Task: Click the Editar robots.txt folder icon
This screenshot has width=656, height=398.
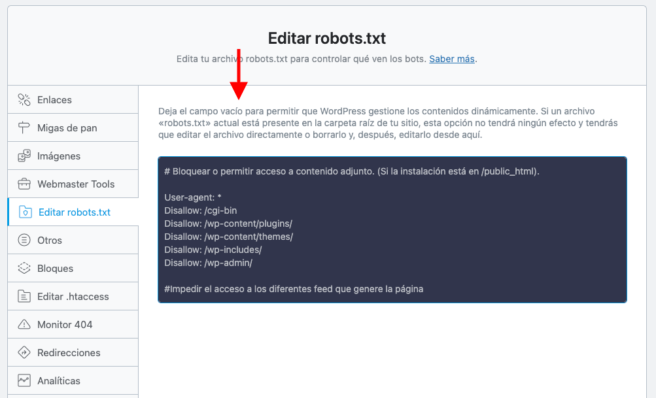Action: coord(26,212)
